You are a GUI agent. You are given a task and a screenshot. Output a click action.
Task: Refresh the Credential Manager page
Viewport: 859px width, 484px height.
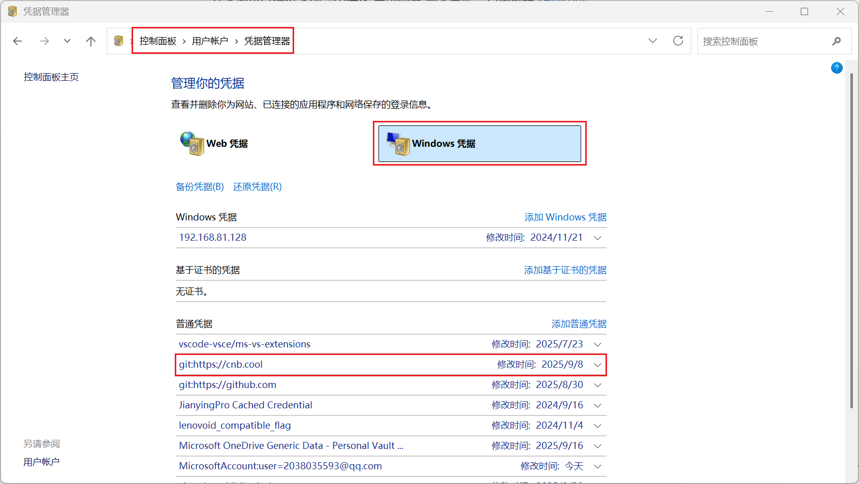(x=678, y=41)
